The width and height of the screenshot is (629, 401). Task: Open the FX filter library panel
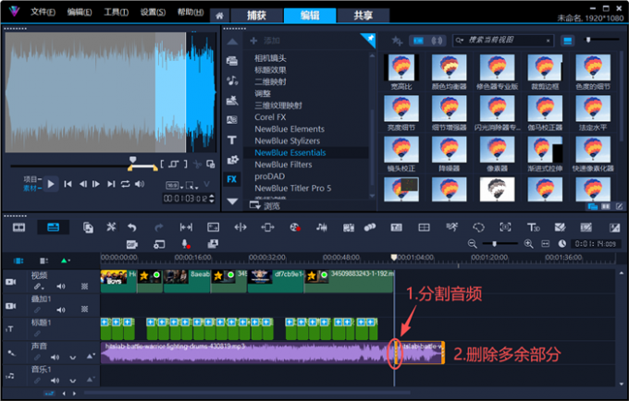(x=232, y=179)
